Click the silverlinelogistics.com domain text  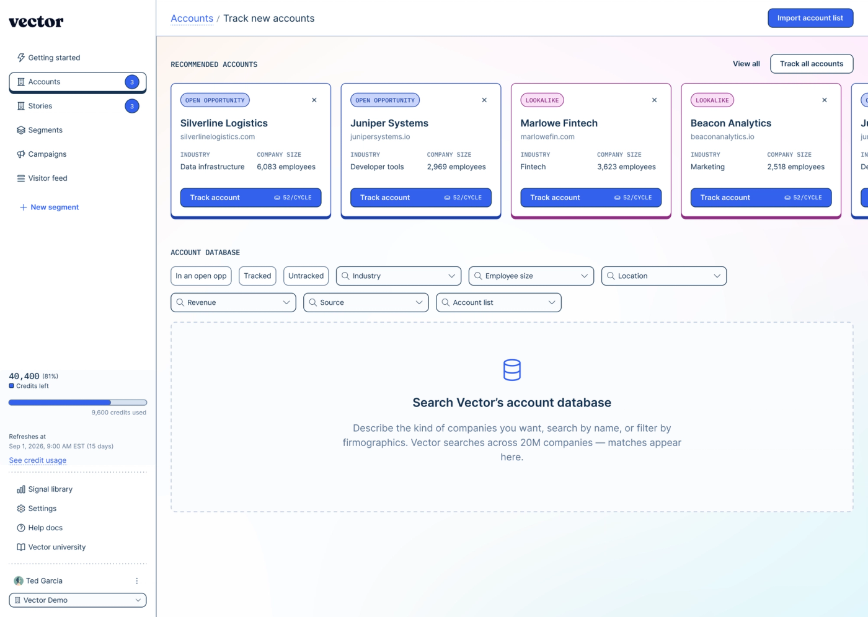(218, 137)
